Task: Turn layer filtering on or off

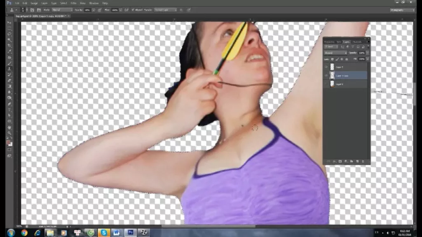Action: [368, 47]
